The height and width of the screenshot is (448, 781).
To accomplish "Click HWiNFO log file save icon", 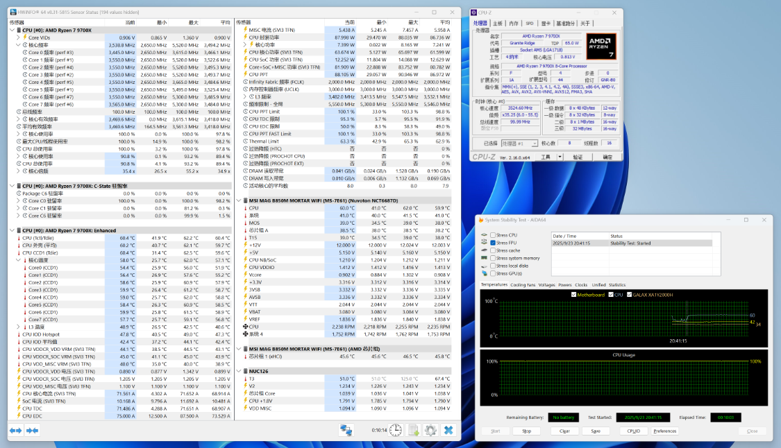I will tap(413, 430).
